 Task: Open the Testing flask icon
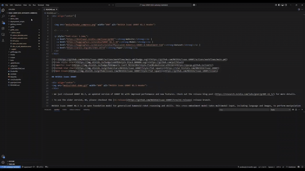[3, 40]
